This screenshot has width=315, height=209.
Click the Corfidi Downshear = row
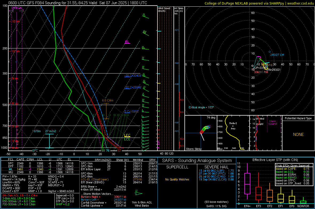click(x=104, y=203)
